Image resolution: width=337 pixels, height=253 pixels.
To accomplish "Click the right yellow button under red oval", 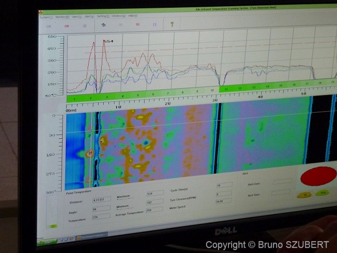I will [323, 192].
